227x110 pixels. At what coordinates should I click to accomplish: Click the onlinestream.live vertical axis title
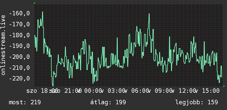[x=3, y=45]
